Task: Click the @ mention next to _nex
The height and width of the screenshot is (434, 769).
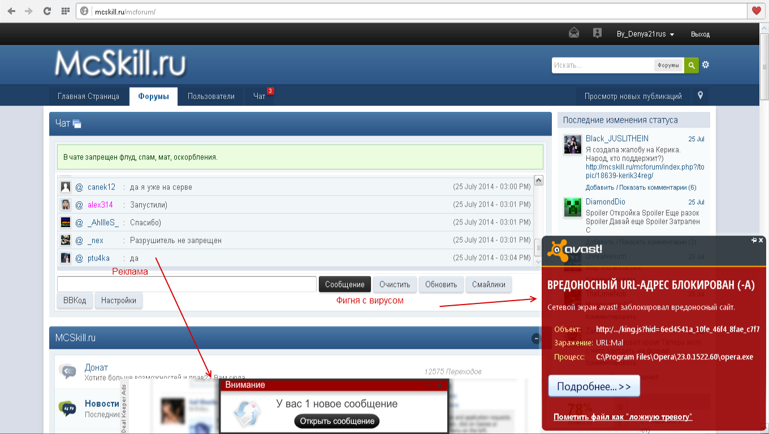Action: click(x=79, y=240)
